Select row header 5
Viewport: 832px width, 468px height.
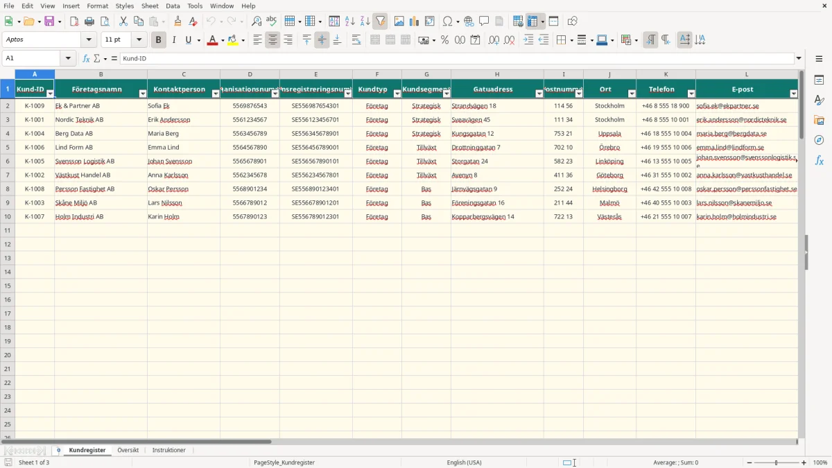pos(8,148)
